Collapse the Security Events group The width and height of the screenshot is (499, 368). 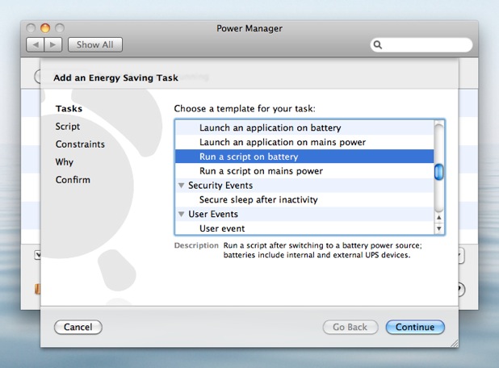(x=182, y=186)
